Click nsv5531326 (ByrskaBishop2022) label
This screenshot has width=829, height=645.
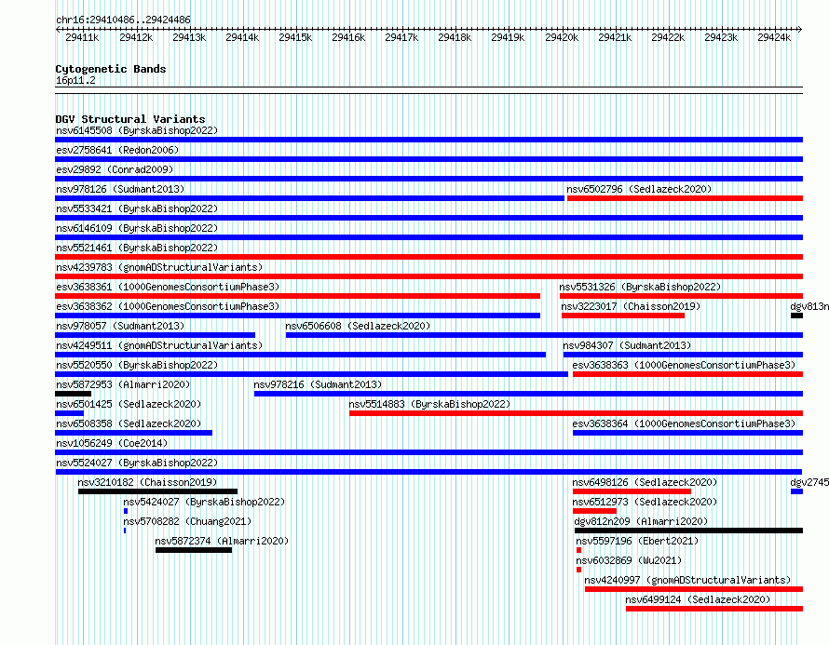click(640, 287)
